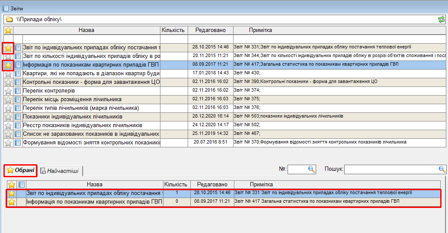Sort upper table by Редаговано column header
Viewport: 448px width, 233px height.
[210, 30]
